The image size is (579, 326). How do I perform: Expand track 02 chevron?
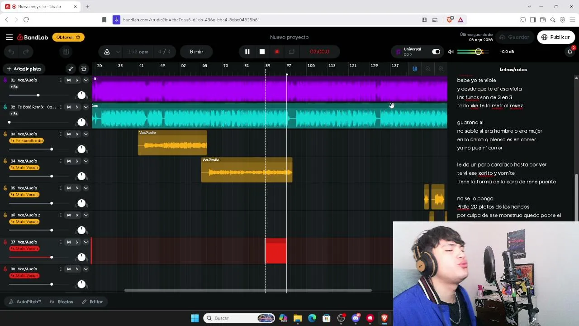click(85, 107)
